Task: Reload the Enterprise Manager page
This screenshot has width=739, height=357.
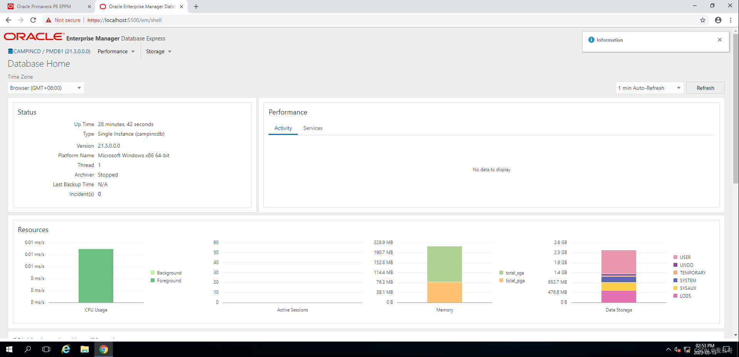Action: [33, 20]
